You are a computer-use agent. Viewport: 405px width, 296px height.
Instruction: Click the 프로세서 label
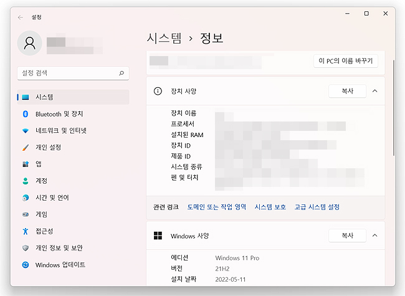pyautogui.click(x=183, y=124)
